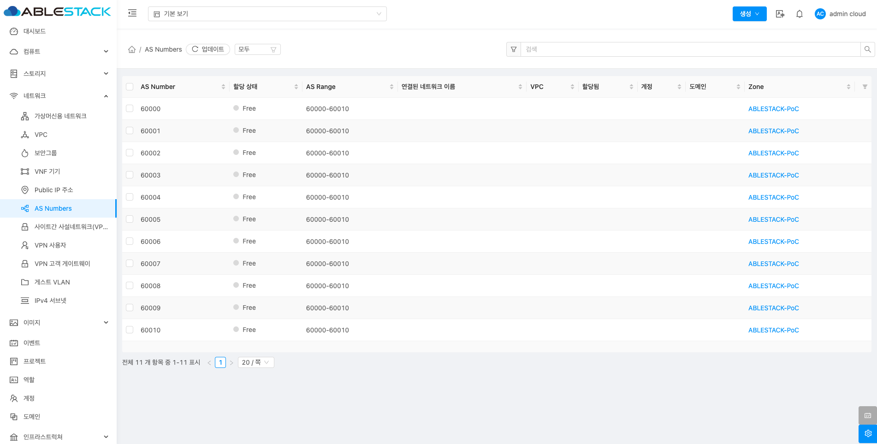The image size is (877, 444).
Task: Open ABLESTACK-PoC zone link for 60003
Action: coord(773,175)
